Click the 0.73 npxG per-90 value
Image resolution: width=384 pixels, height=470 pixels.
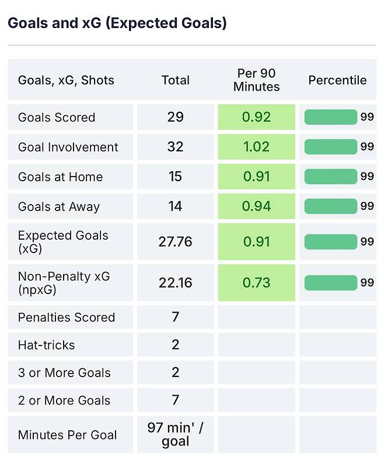click(x=256, y=283)
